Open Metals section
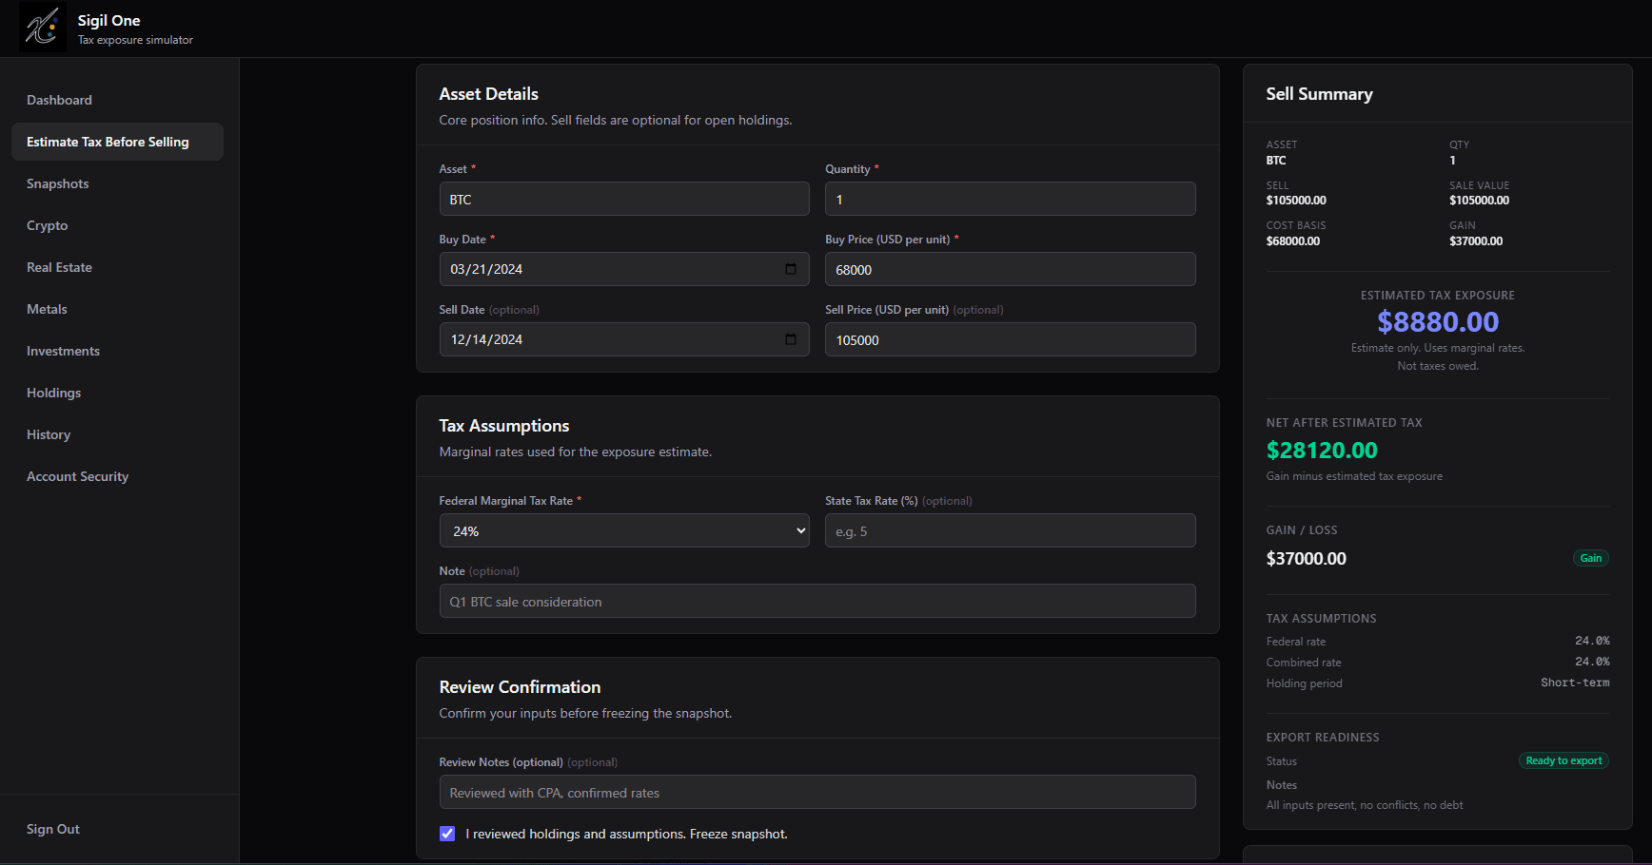1652x865 pixels. [47, 309]
